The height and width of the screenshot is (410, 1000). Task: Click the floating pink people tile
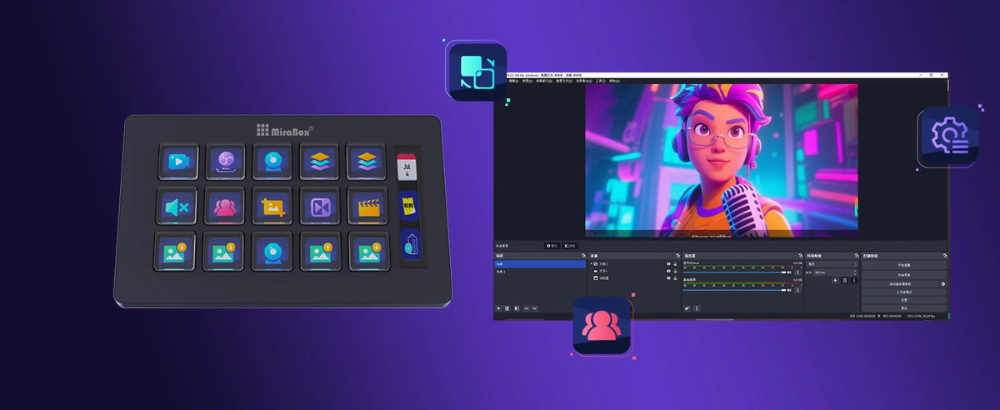click(x=602, y=326)
